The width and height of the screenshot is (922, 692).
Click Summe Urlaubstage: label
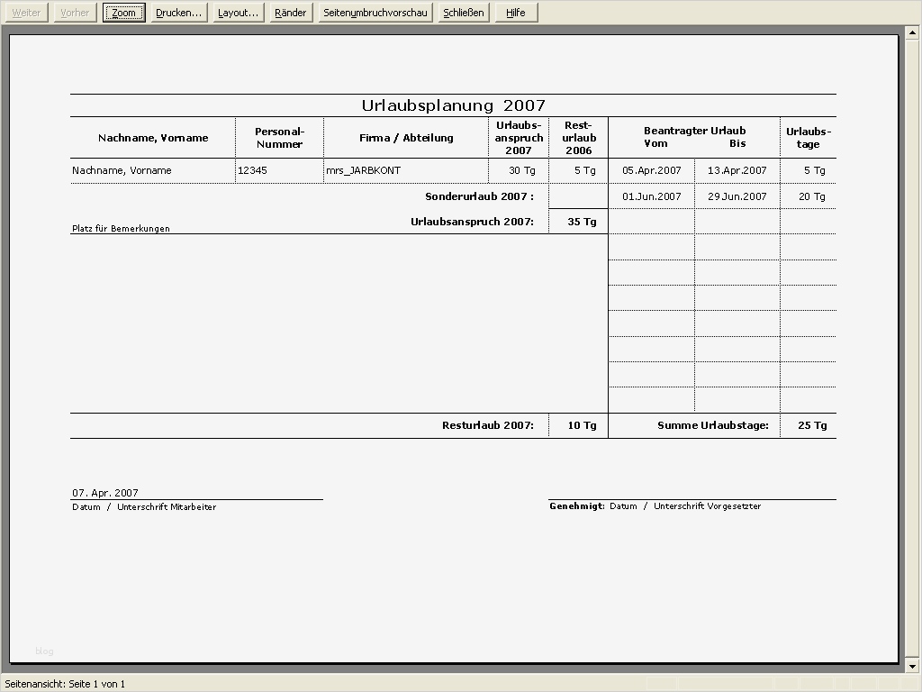(x=713, y=425)
